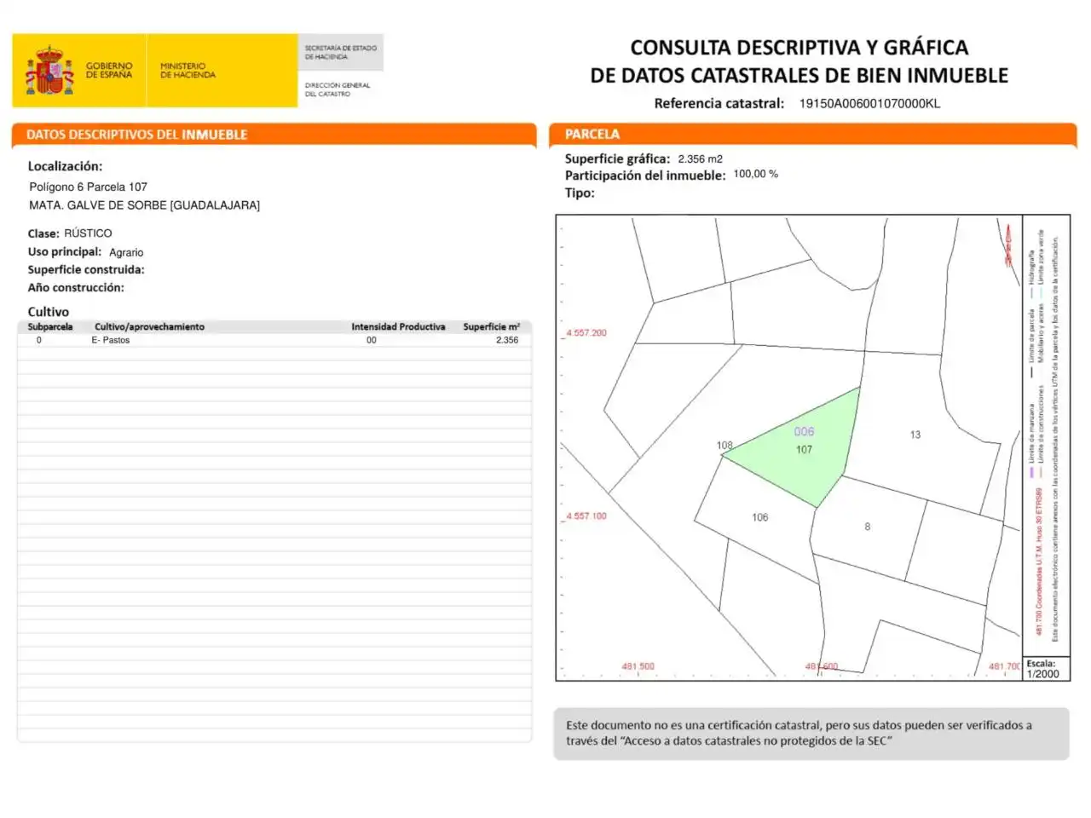Click the 'Superficie gráfica:' label
Image resolution: width=1091 pixels, height=818 pixels.
click(x=617, y=158)
